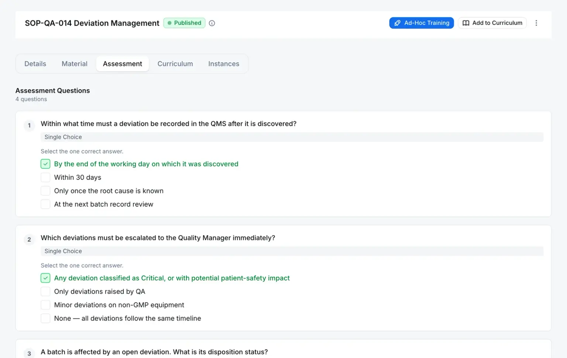Click question 3 text about batch disposition status
The width and height of the screenshot is (567, 358).
coord(154,352)
